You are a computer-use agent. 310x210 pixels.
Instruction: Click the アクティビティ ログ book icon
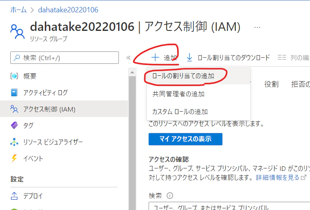(x=14, y=93)
